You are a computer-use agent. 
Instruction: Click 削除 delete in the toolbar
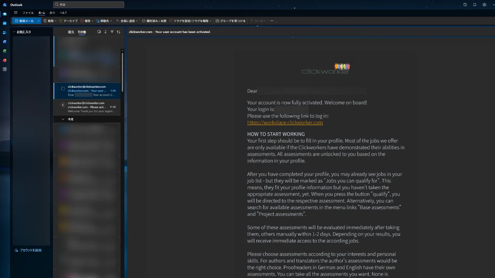pyautogui.click(x=49, y=21)
